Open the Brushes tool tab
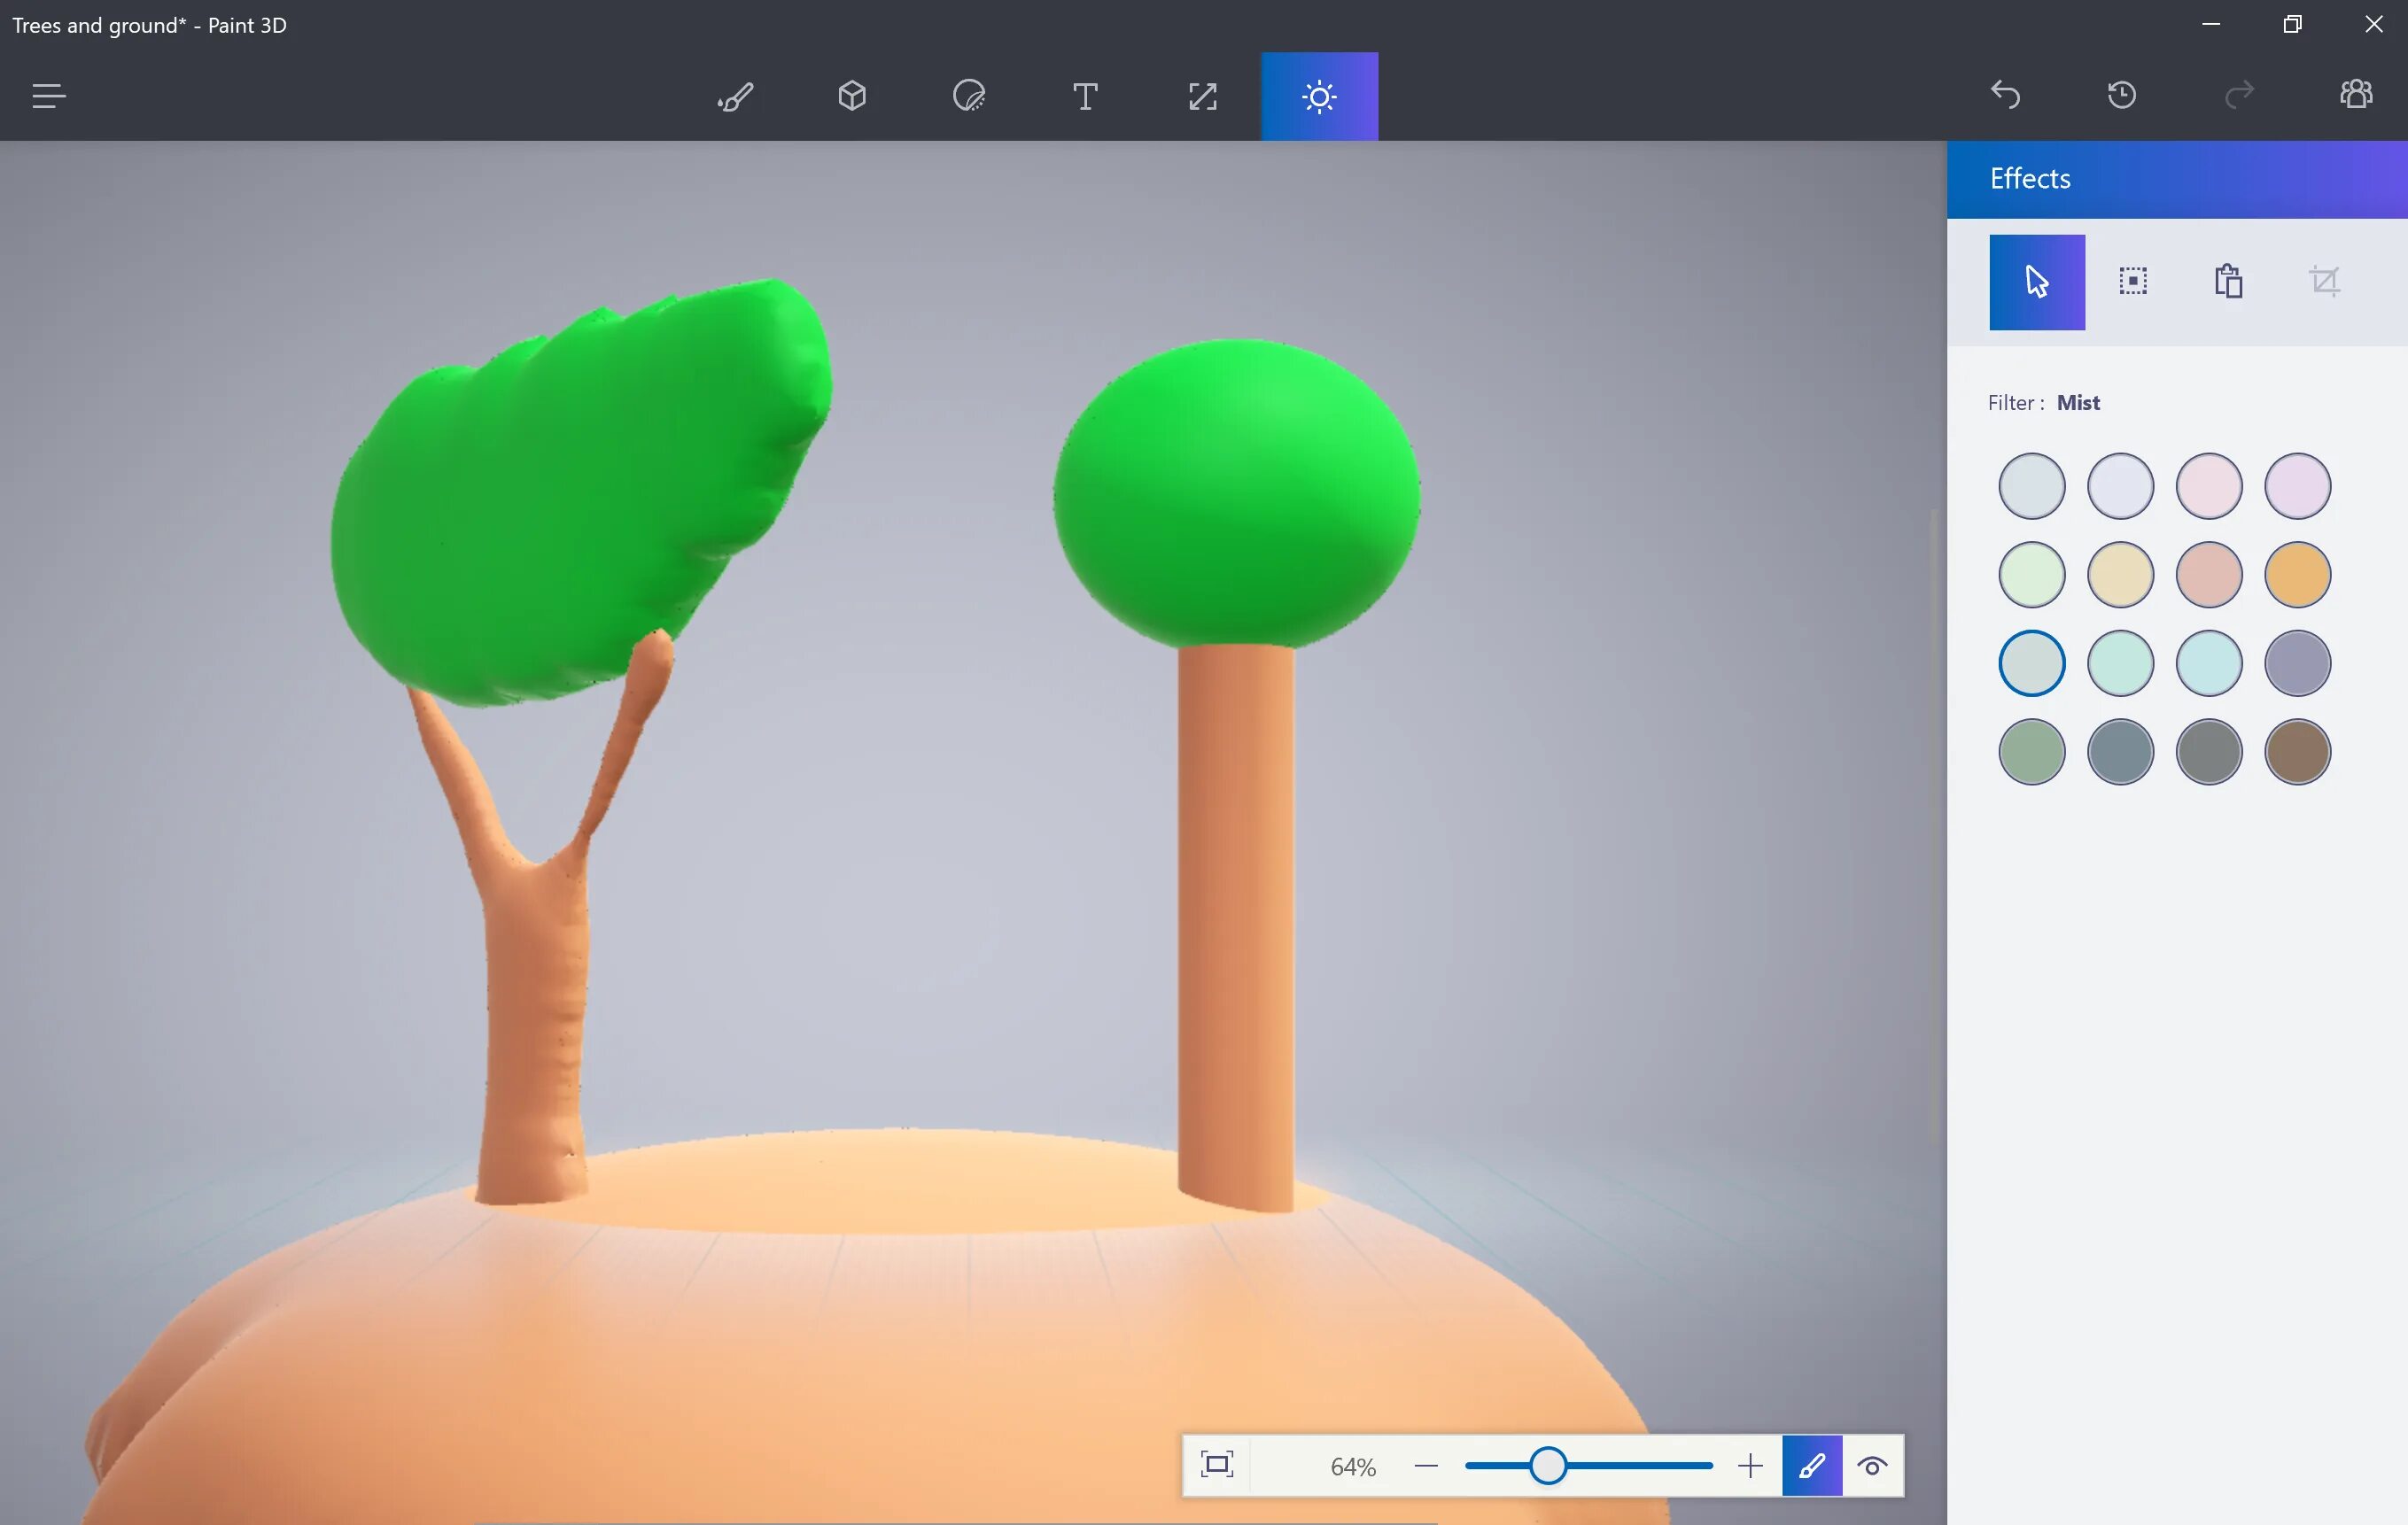 click(x=735, y=97)
